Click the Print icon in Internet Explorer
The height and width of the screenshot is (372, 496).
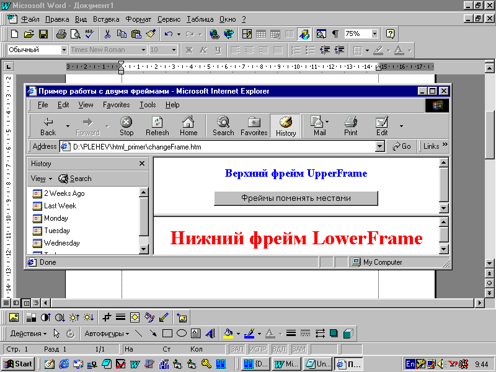pos(350,126)
